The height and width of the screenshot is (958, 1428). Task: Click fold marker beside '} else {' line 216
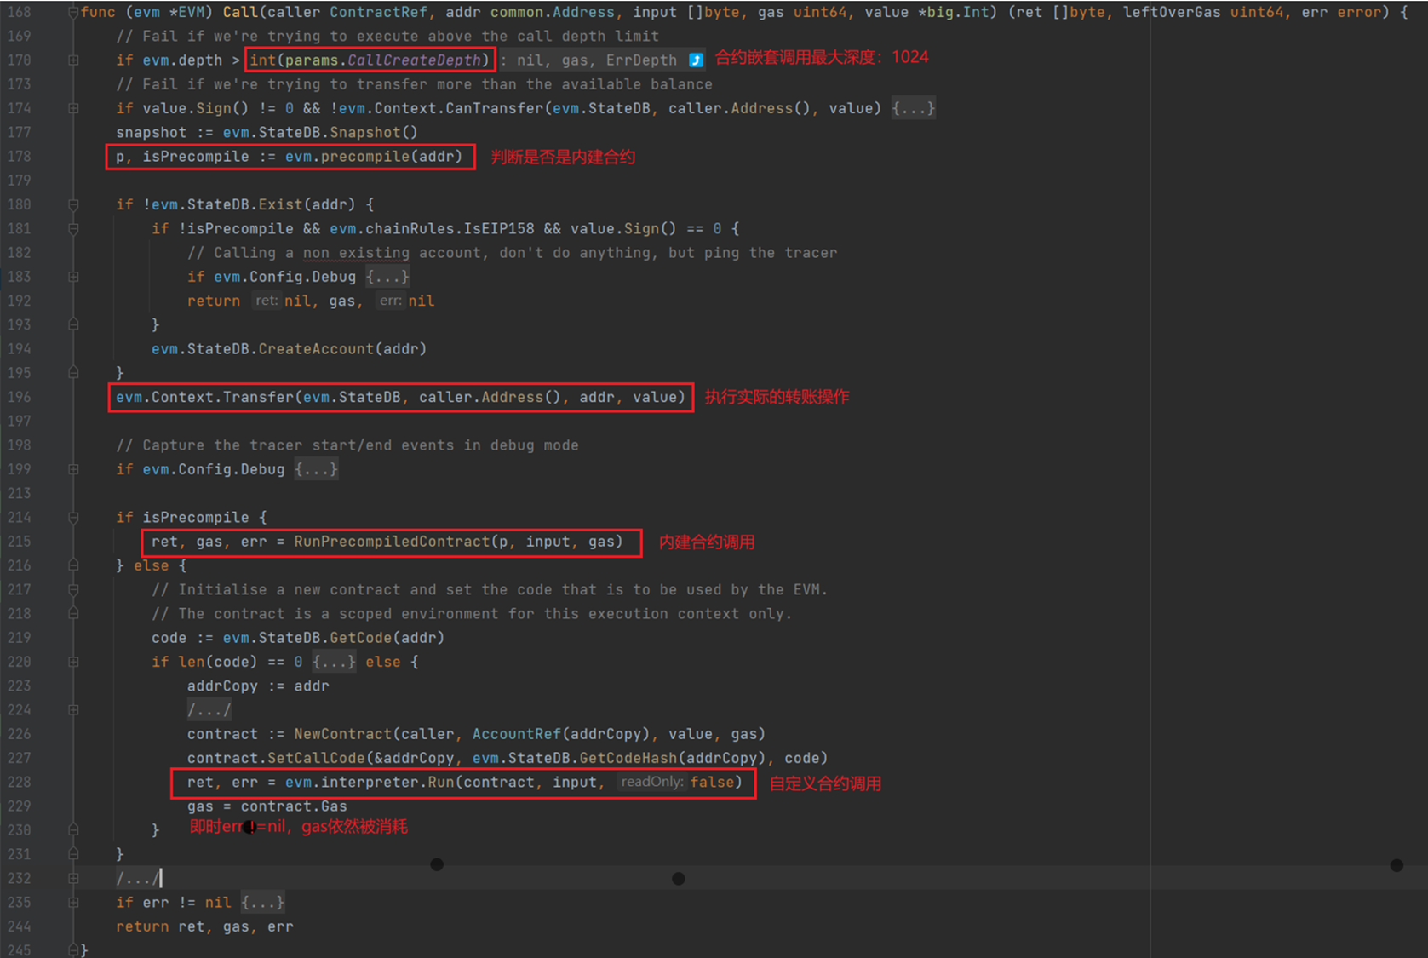pyautogui.click(x=73, y=565)
